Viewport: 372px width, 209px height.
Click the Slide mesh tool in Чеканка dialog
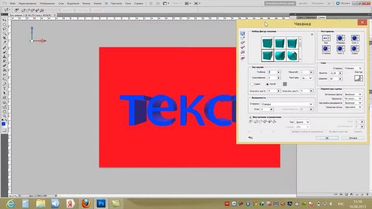click(x=242, y=48)
